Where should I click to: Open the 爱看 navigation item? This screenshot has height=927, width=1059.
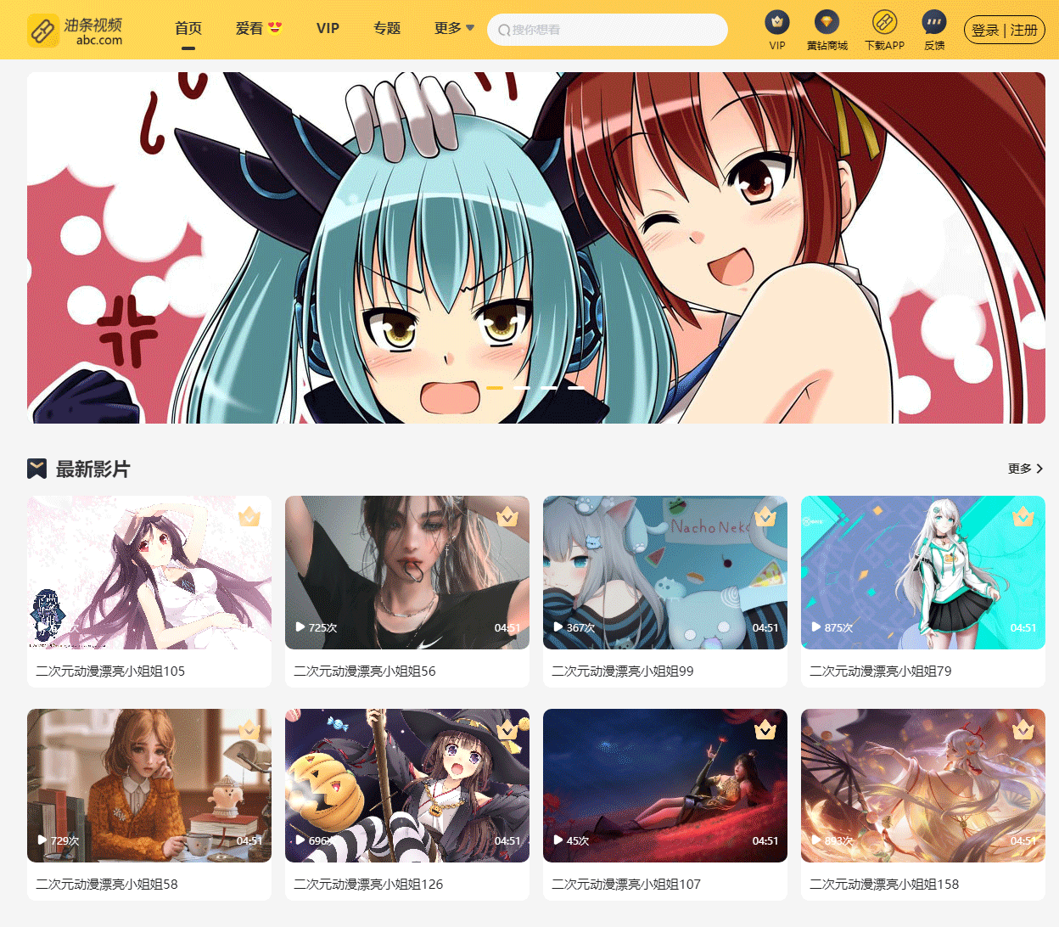258,29
